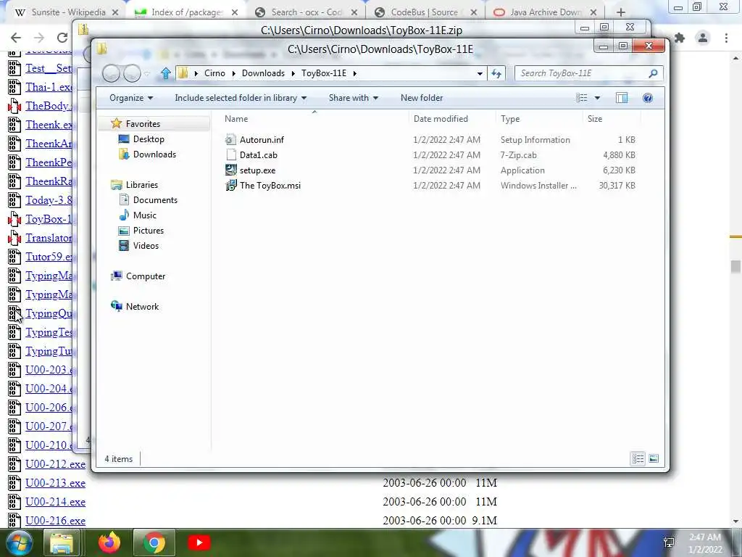The image size is (742, 557).
Task: Open U00-213.exe link in Chrome page
Action: click(x=55, y=483)
